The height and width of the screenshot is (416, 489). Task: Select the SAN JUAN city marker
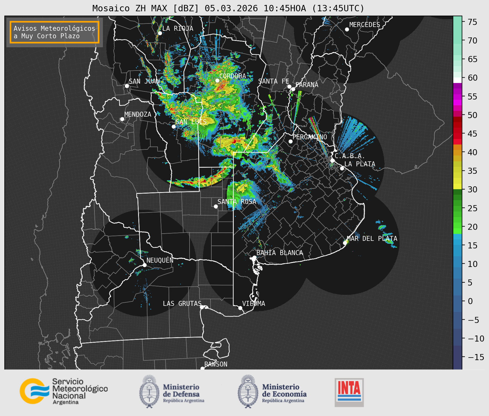coord(127,86)
